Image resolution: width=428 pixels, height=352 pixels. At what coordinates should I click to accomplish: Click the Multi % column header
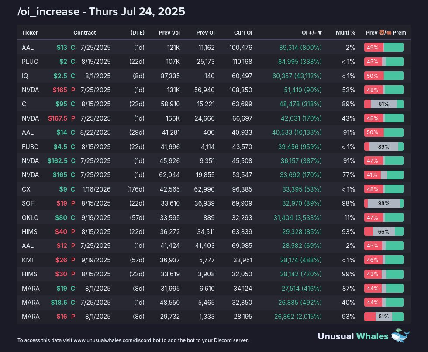coord(345,33)
